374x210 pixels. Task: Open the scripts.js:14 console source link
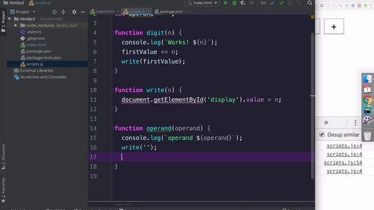pos(343,163)
